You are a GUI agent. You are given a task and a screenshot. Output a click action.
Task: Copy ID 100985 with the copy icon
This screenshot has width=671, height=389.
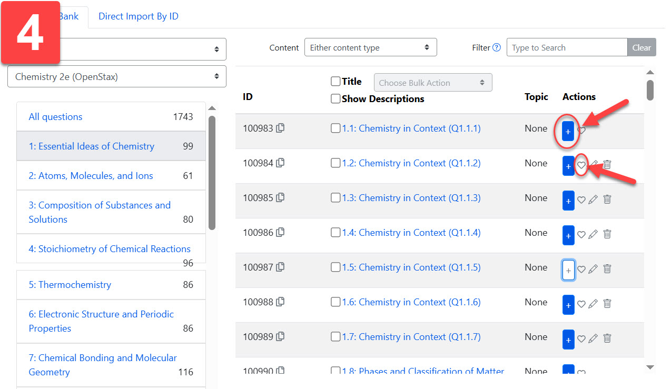[280, 197]
